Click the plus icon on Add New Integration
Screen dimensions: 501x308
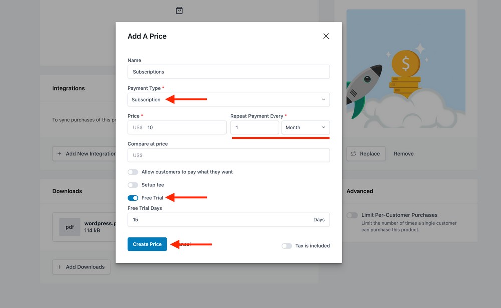pyautogui.click(x=59, y=153)
